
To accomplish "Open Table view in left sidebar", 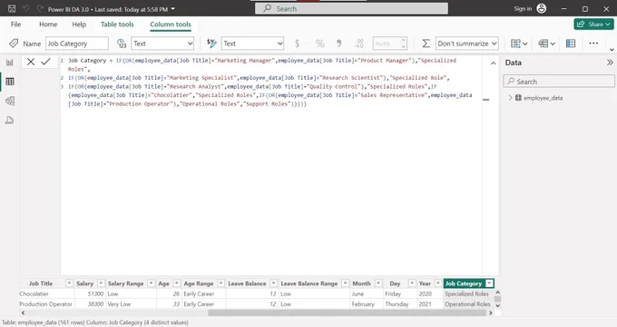I will 10,82.
